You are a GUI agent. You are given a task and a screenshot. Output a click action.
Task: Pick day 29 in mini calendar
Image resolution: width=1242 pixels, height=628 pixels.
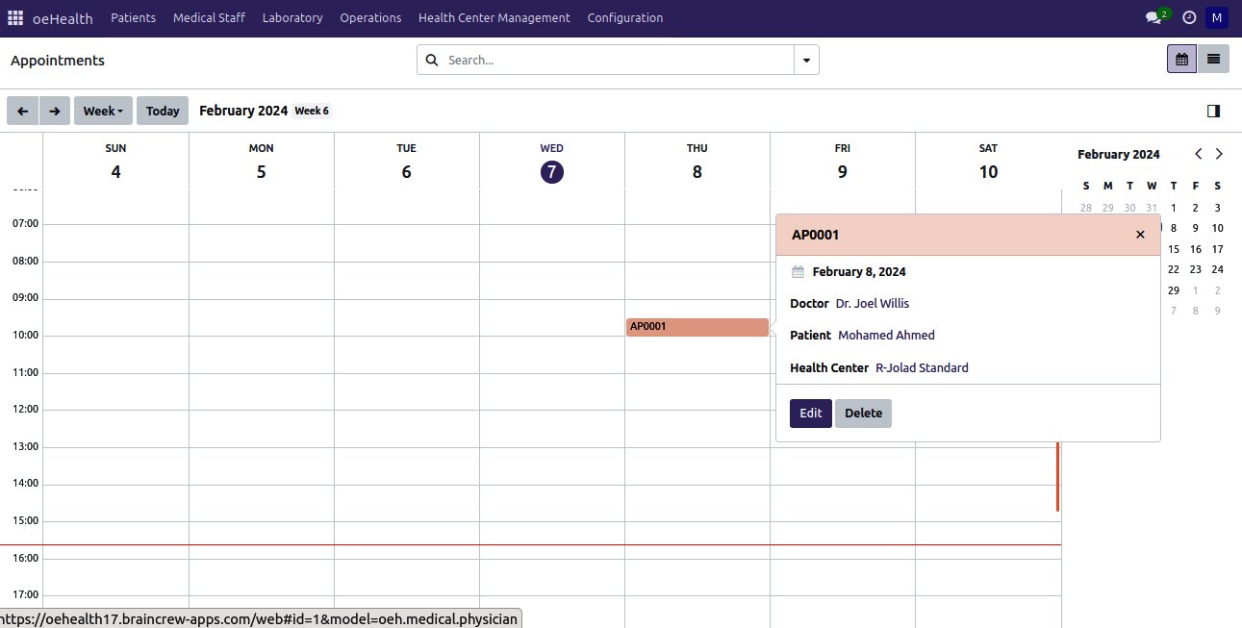pos(1173,290)
